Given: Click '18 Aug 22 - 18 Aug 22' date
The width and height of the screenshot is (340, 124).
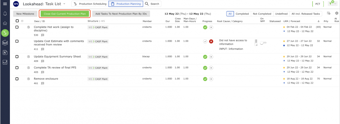Looking at the screenshot, I should tap(300, 79).
